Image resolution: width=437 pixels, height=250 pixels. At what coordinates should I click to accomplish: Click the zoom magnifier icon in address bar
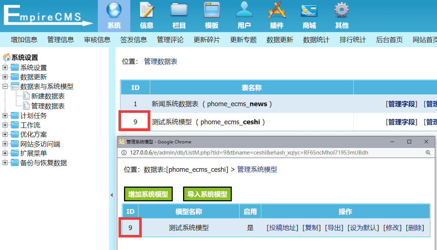coord(428,153)
